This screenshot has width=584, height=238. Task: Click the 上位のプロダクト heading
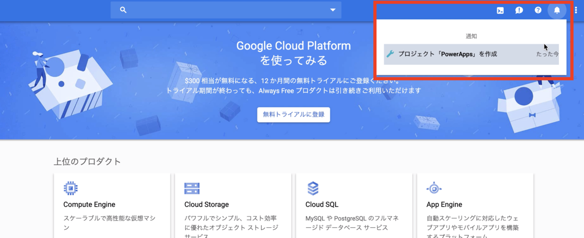pos(87,162)
